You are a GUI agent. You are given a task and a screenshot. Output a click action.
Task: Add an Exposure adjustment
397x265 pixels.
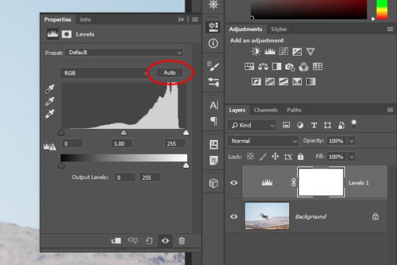point(297,52)
